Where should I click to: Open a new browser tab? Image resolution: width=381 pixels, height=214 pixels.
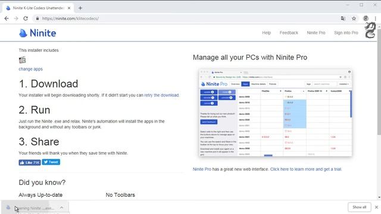[x=80, y=8]
